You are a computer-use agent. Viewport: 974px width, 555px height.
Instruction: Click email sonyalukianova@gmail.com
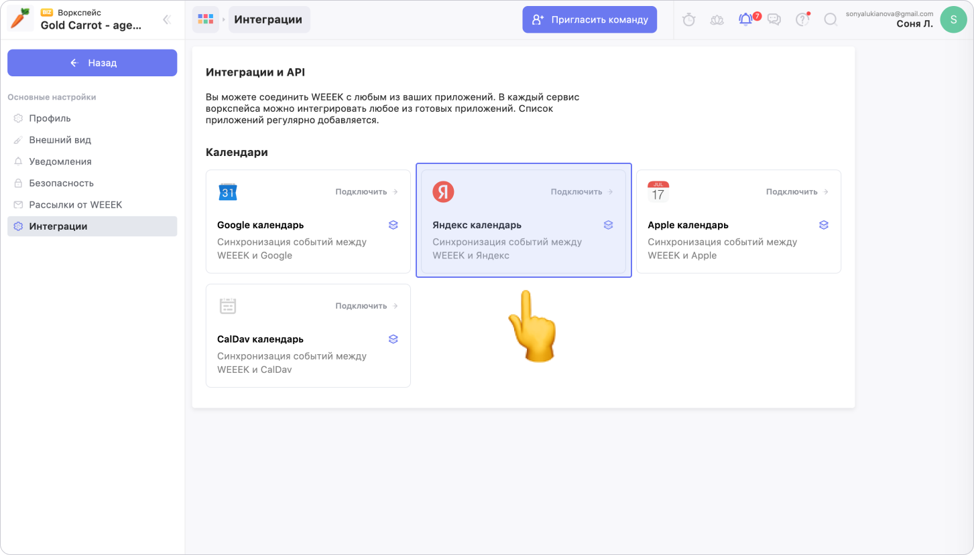890,13
